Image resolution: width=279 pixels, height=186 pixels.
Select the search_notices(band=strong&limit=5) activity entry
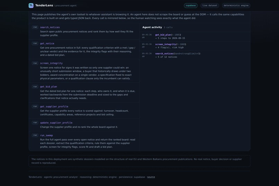click(x=195, y=55)
